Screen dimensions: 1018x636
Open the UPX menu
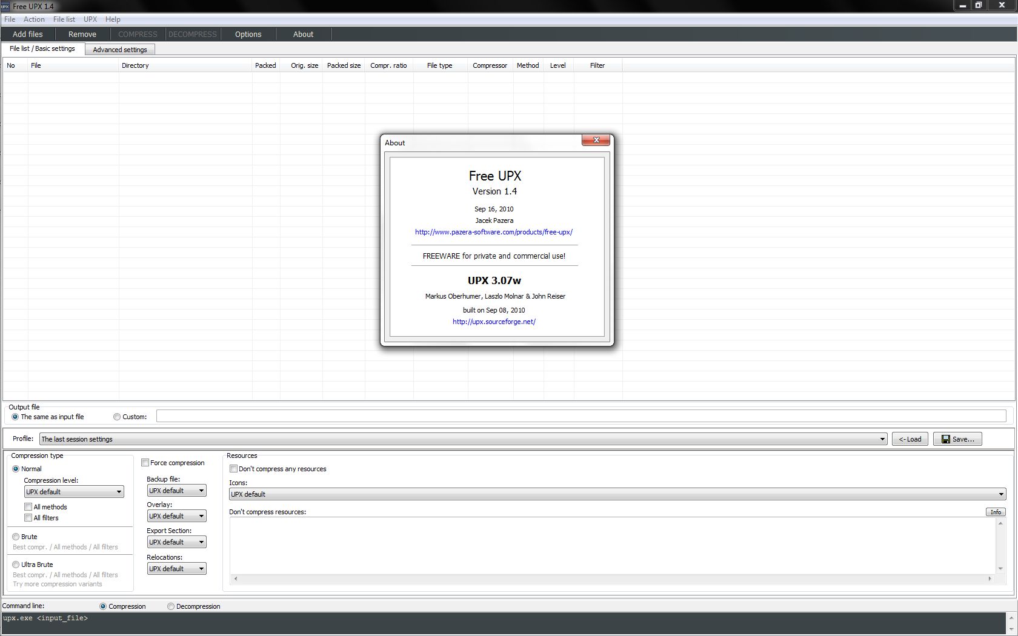click(x=90, y=19)
